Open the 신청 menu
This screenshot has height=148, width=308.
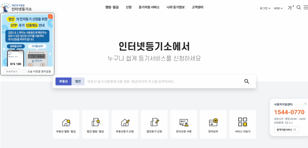coord(128,8)
